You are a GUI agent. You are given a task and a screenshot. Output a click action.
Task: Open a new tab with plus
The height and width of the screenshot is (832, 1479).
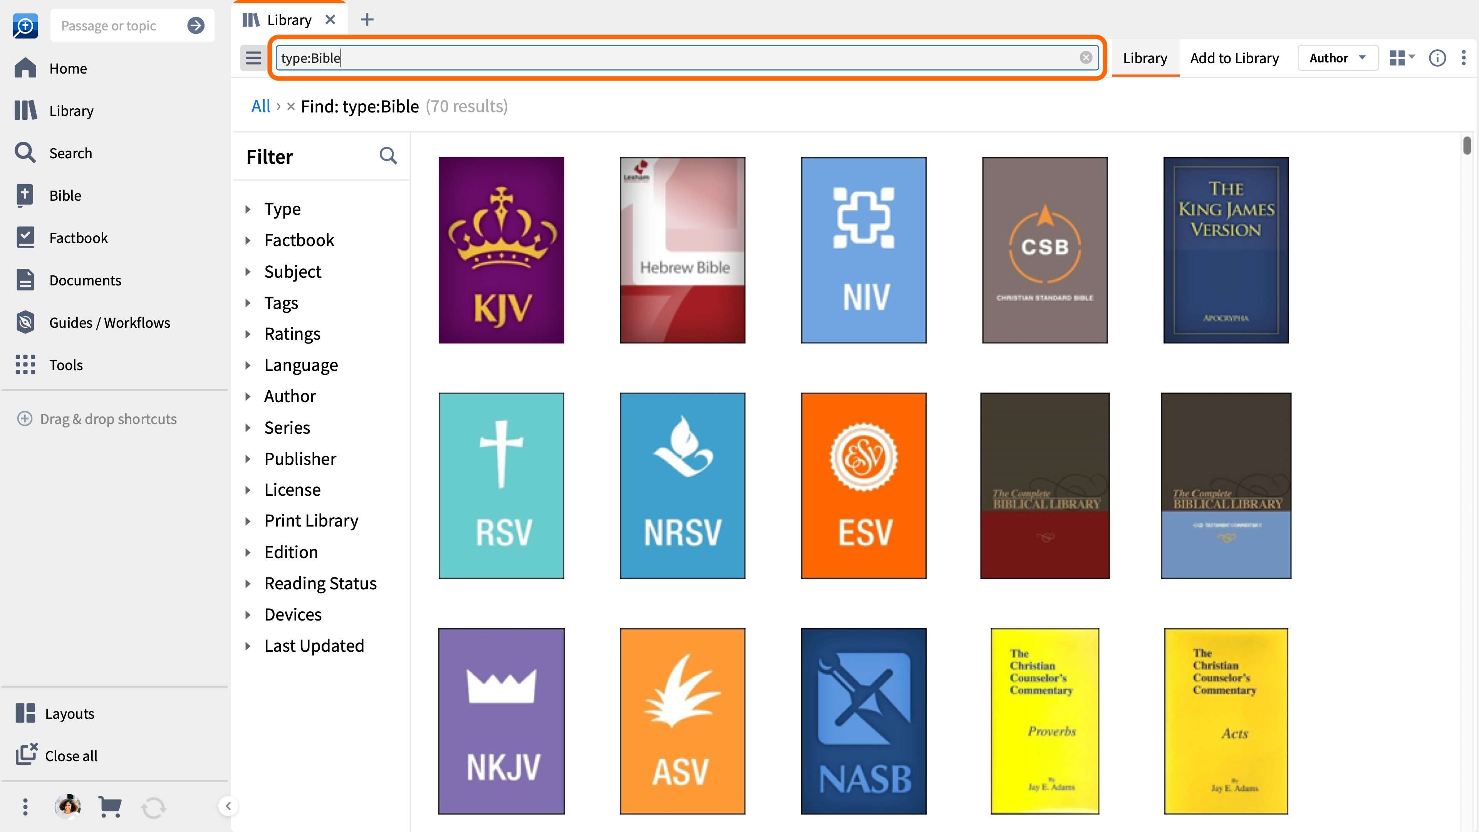tap(367, 20)
